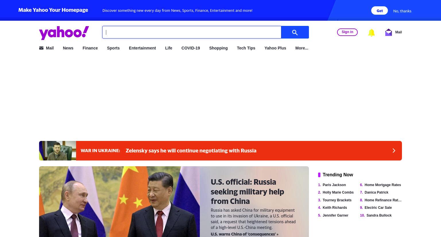This screenshot has width=441, height=237.
Task: Click the arrow on the War in Ukraine banner
Action: (x=394, y=151)
